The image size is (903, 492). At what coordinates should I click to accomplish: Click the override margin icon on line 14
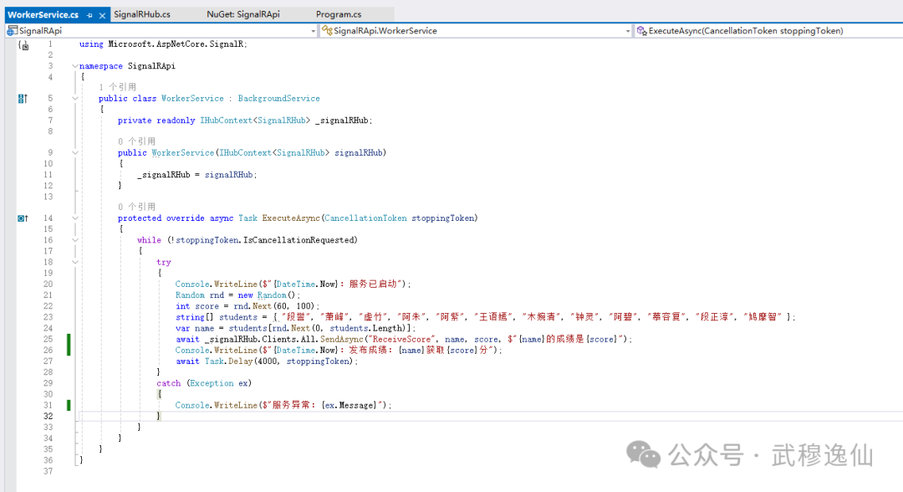click(23, 218)
